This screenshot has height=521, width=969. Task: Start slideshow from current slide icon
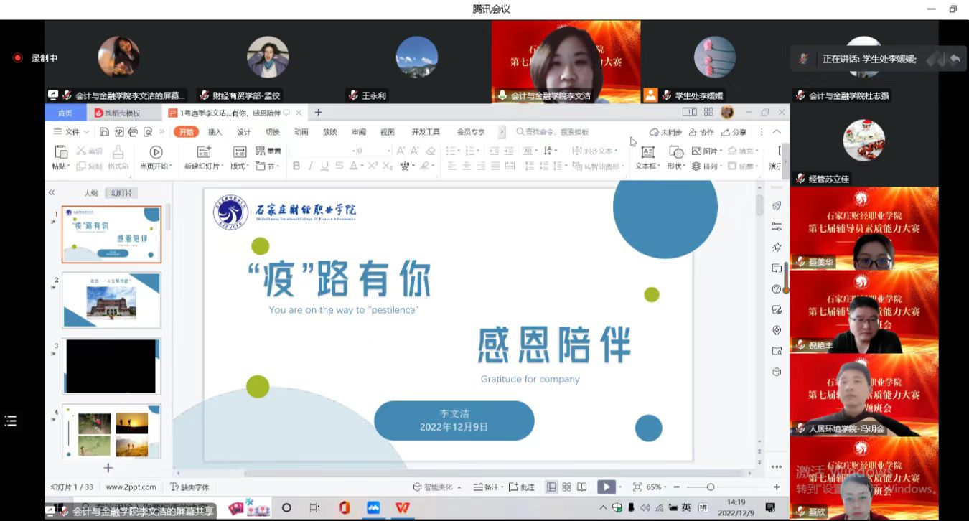(156, 152)
